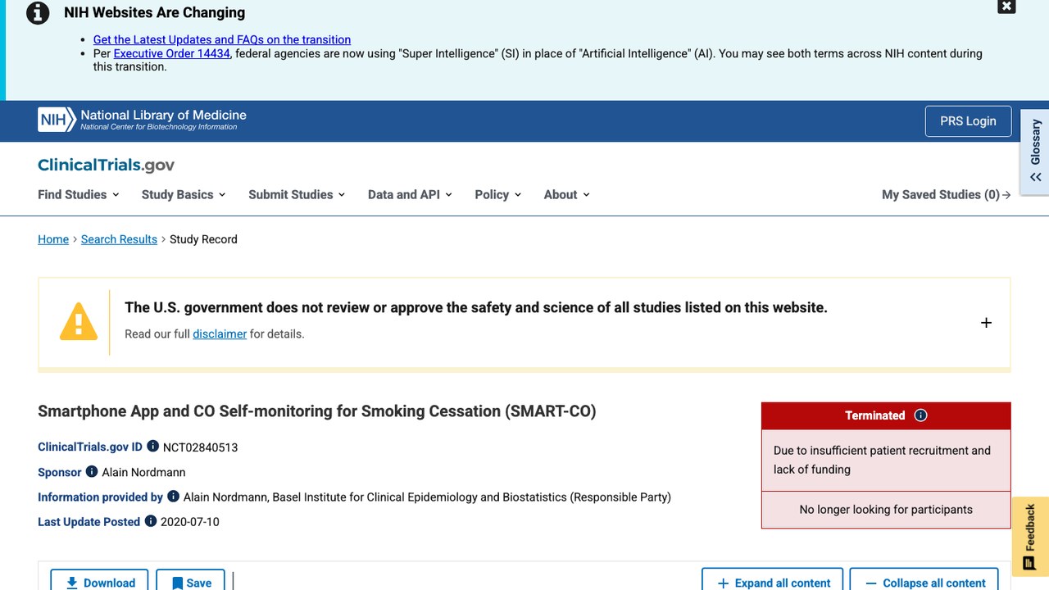
Task: Click the yellow warning triangle icon
Action: [79, 321]
